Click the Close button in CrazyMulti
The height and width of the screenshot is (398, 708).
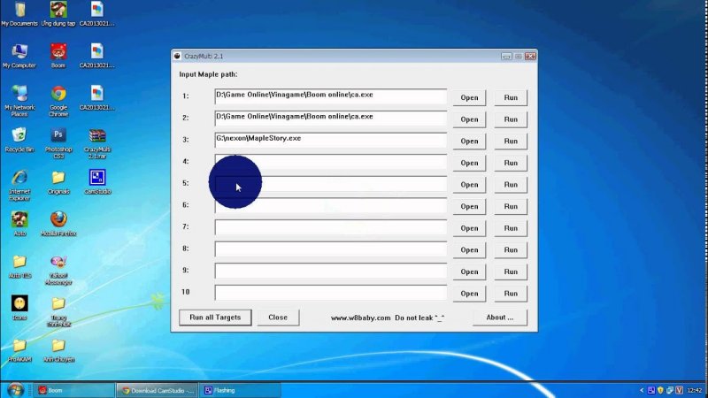coord(278,318)
